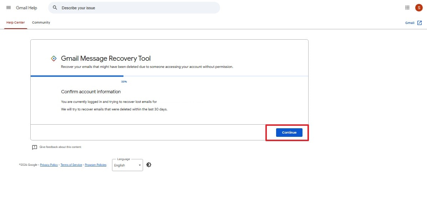Open the Terms of Service link
Image resolution: width=427 pixels, height=209 pixels.
[x=71, y=165]
